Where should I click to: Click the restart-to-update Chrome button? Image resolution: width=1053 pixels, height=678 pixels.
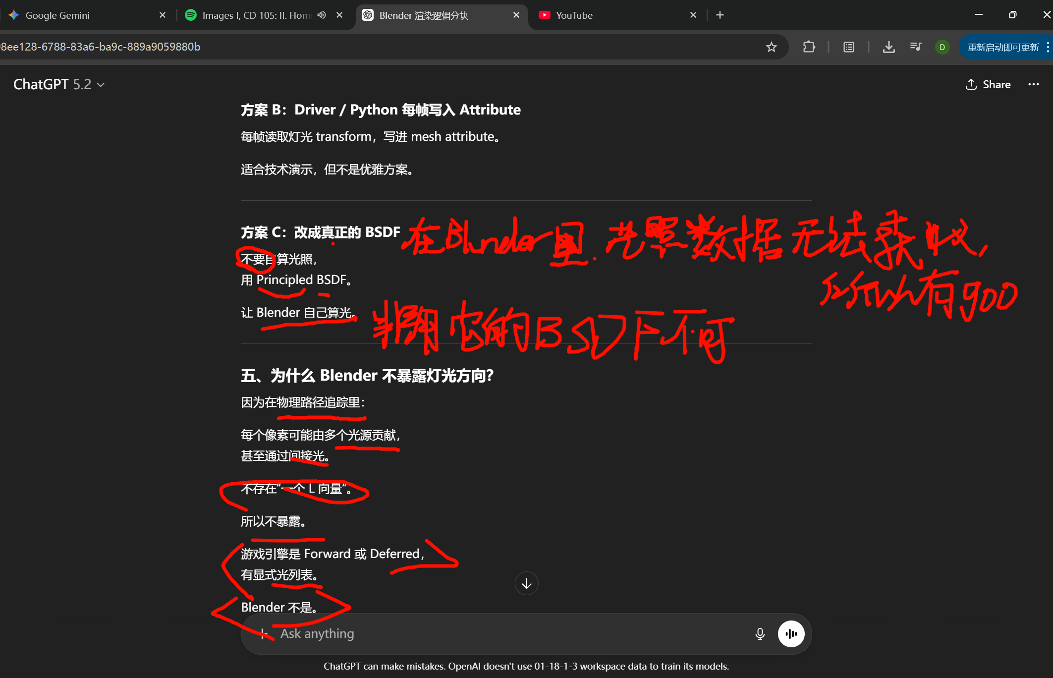click(1003, 47)
